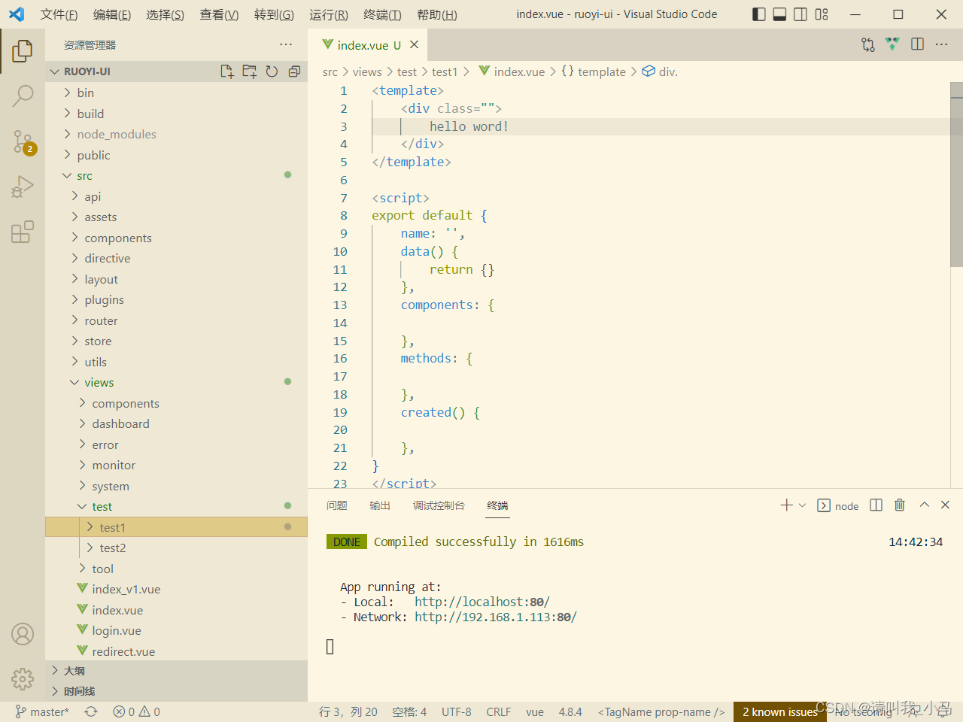
Task: Expand the test1 folder
Action: tap(176, 527)
